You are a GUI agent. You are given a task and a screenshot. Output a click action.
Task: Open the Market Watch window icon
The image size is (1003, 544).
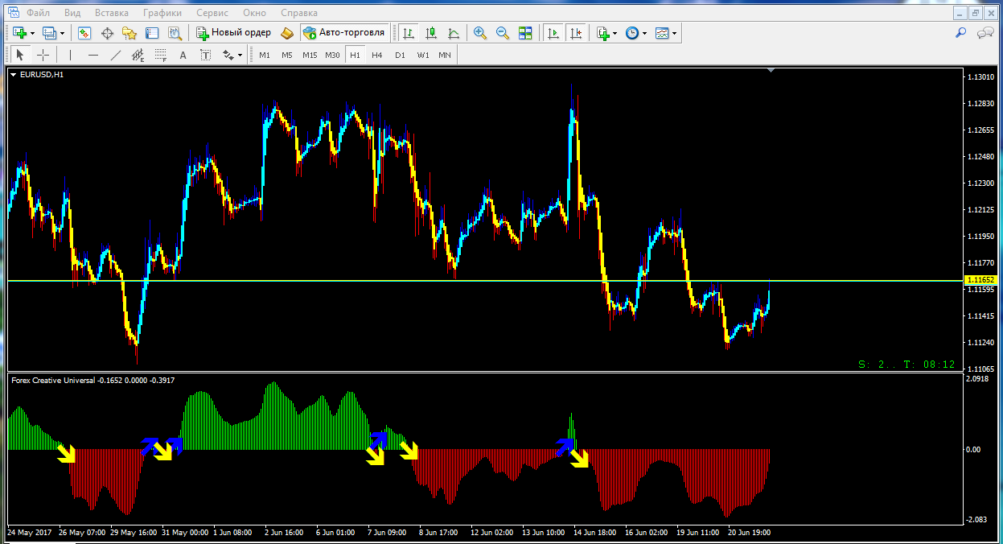pyautogui.click(x=84, y=33)
